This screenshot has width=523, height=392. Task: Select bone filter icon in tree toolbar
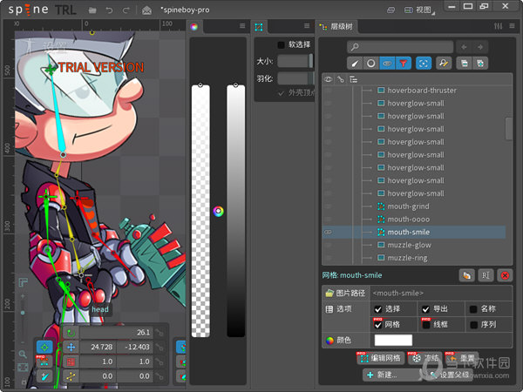pos(355,63)
